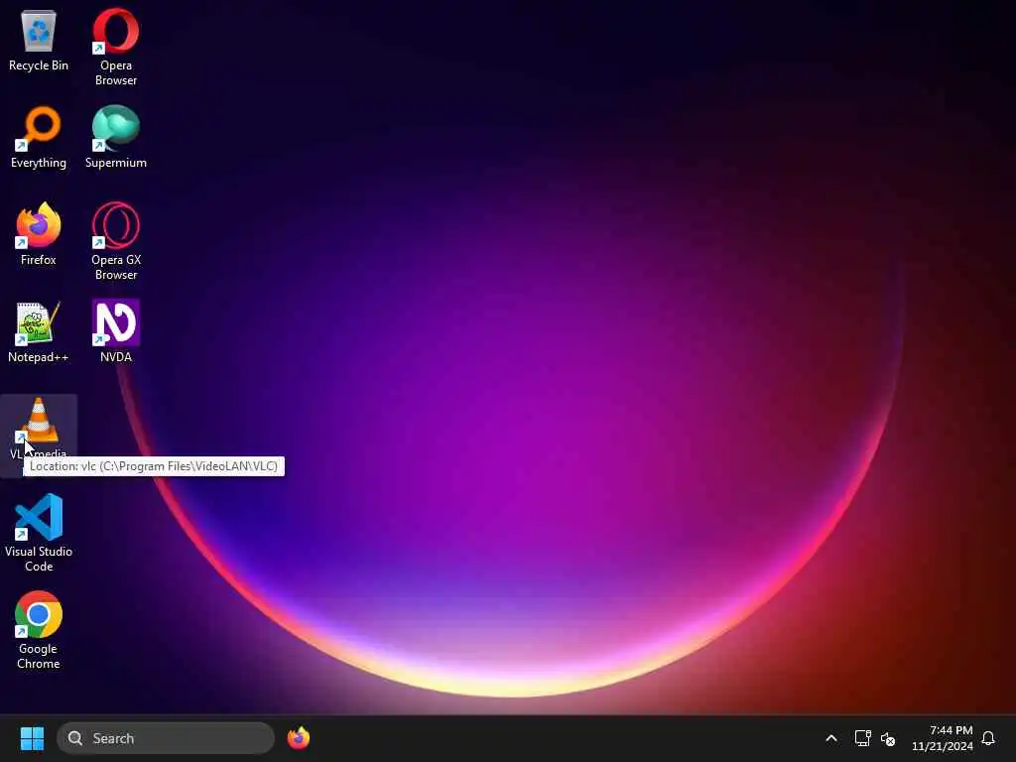
Task: Open the notifications bell icon
Action: (988, 738)
